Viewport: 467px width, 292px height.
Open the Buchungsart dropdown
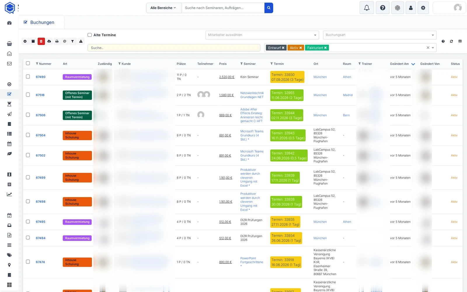pos(380,35)
